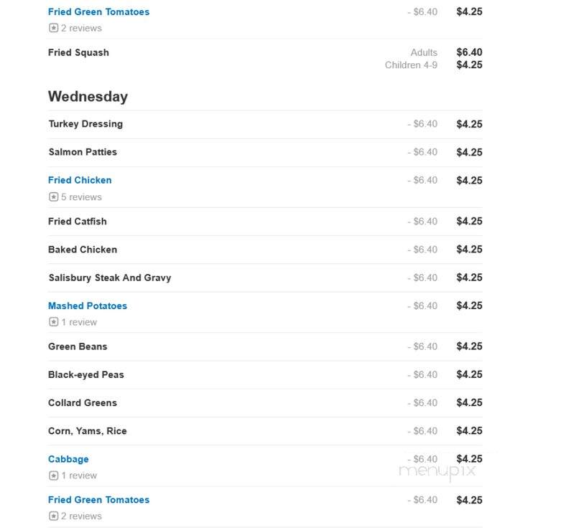View the 2 reviews under the bottom Fried Green Tomatoes
The height and width of the screenshot is (530, 566).
(x=82, y=516)
